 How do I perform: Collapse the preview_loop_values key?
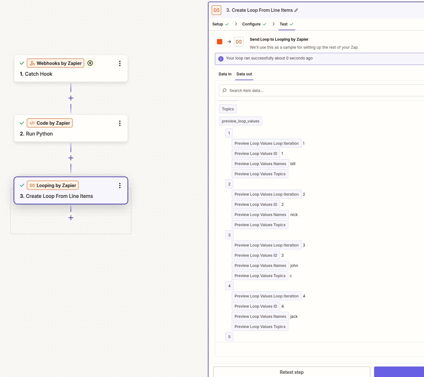[241, 121]
